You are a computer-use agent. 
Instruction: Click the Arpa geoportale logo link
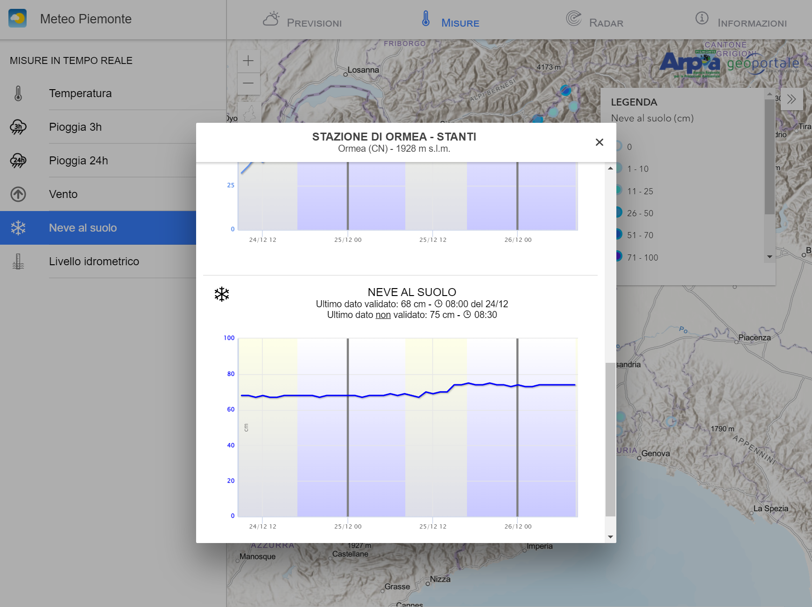[x=729, y=64]
